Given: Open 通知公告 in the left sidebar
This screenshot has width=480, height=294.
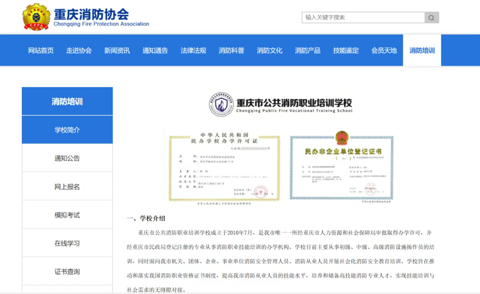Looking at the screenshot, I should pyautogui.click(x=67, y=158).
